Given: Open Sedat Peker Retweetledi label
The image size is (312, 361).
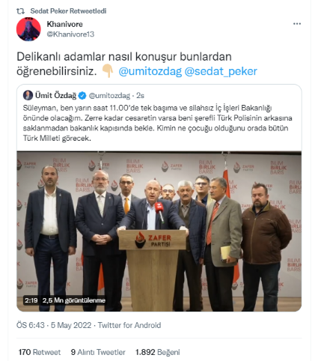Looking at the screenshot, I should pos(68,11).
